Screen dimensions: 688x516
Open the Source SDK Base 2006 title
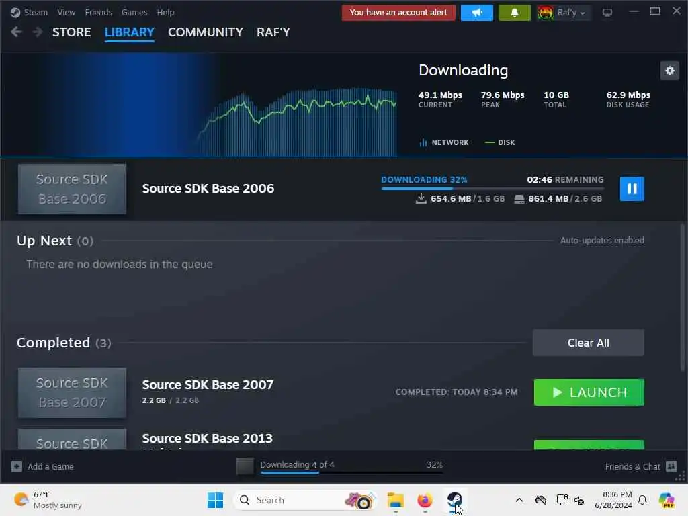point(208,189)
